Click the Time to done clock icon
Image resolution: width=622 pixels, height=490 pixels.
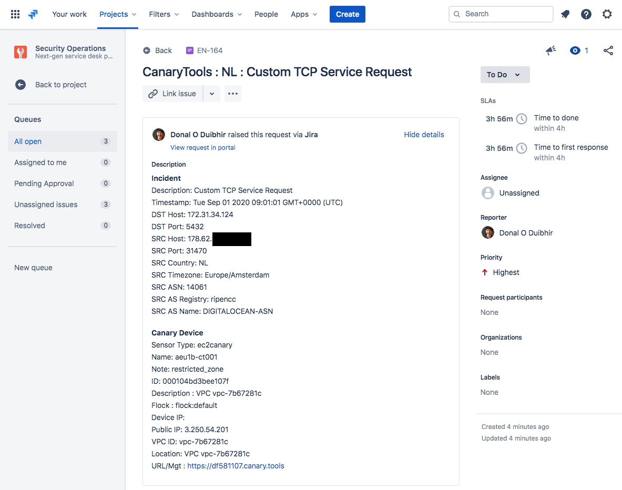coord(521,119)
